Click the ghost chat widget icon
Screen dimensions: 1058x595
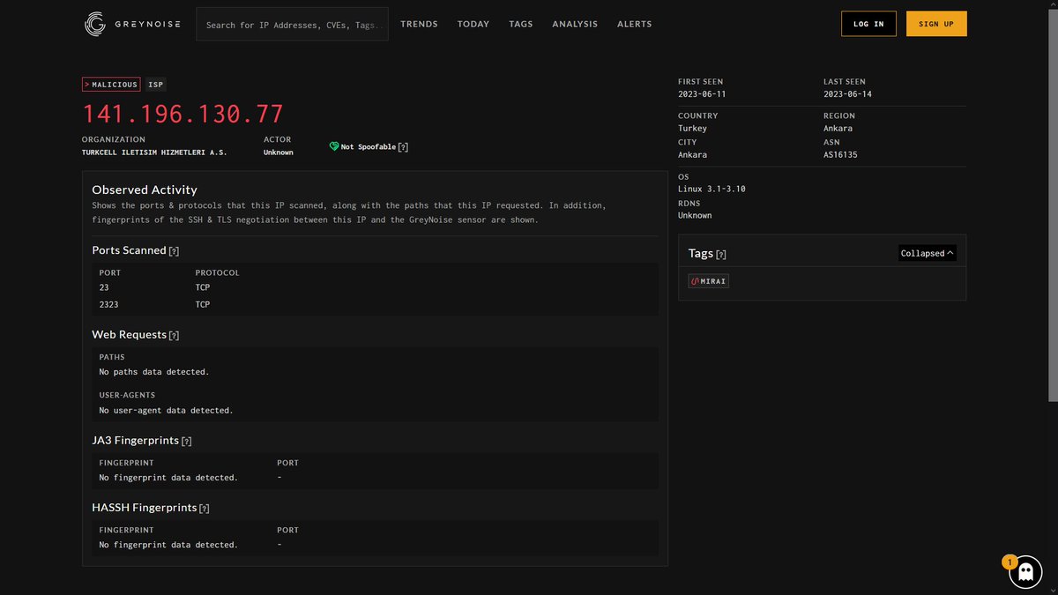[1025, 572]
